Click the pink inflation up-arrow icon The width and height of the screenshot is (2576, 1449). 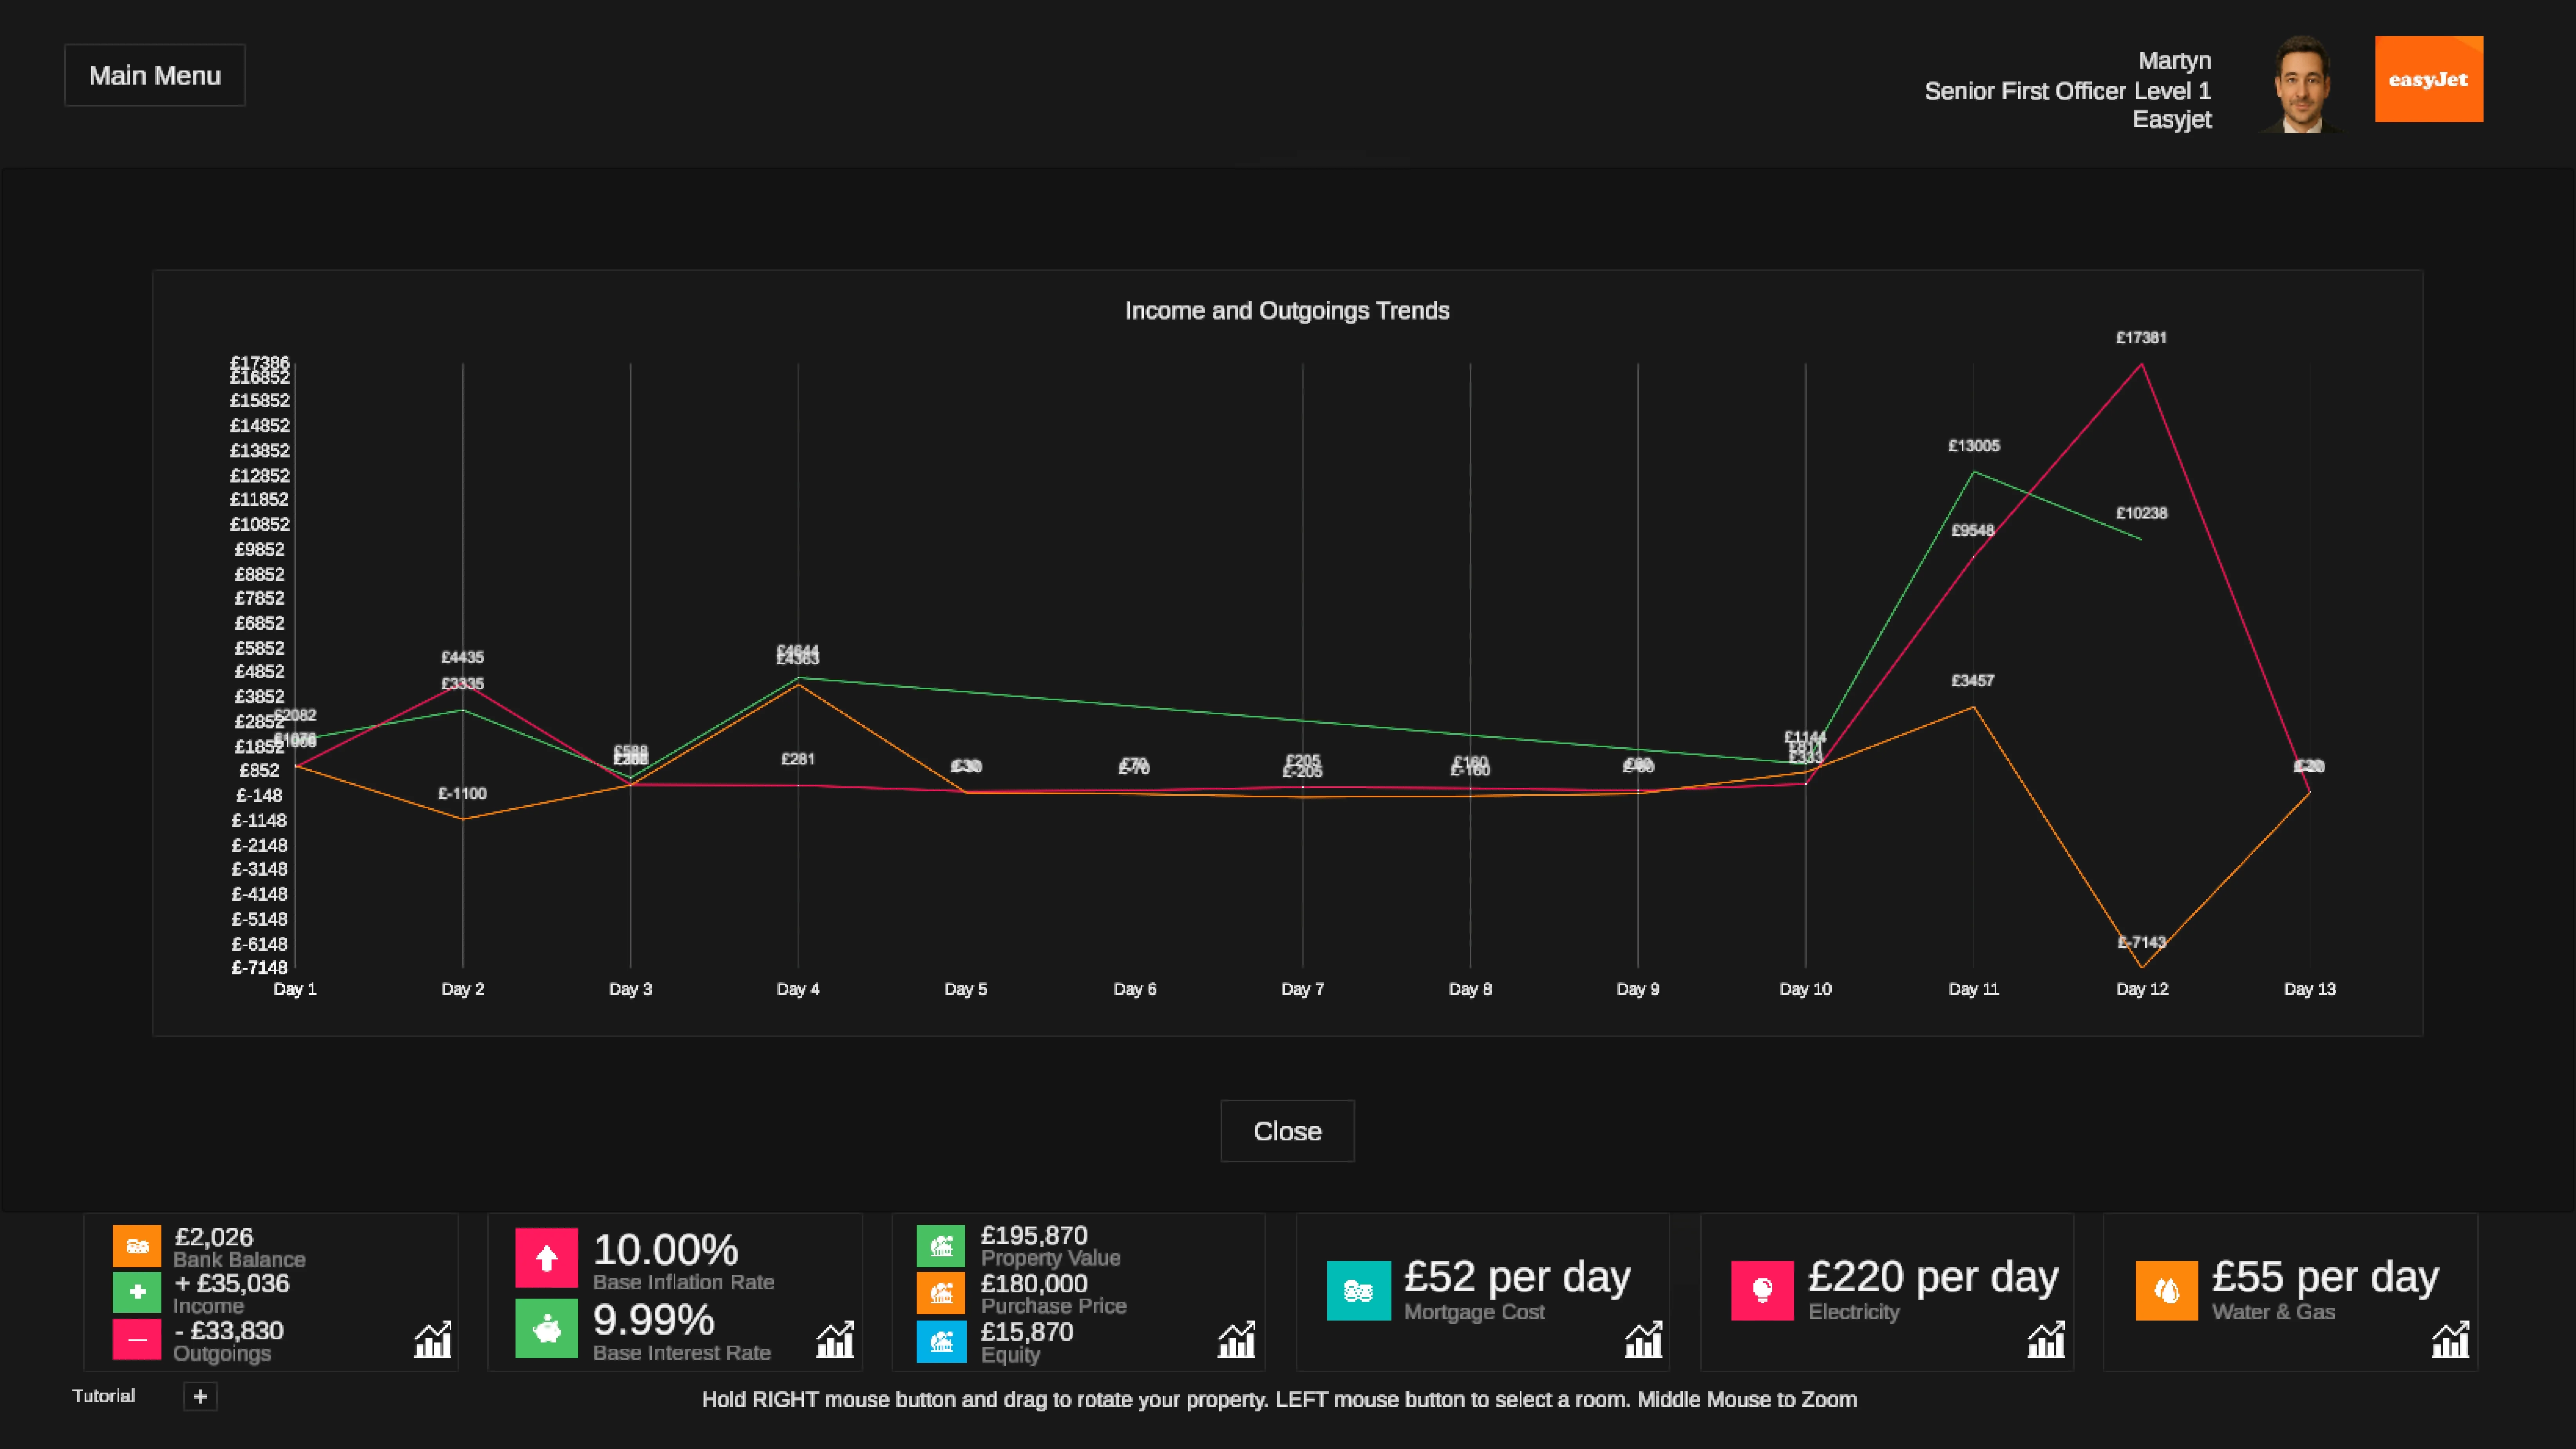tap(546, 1257)
